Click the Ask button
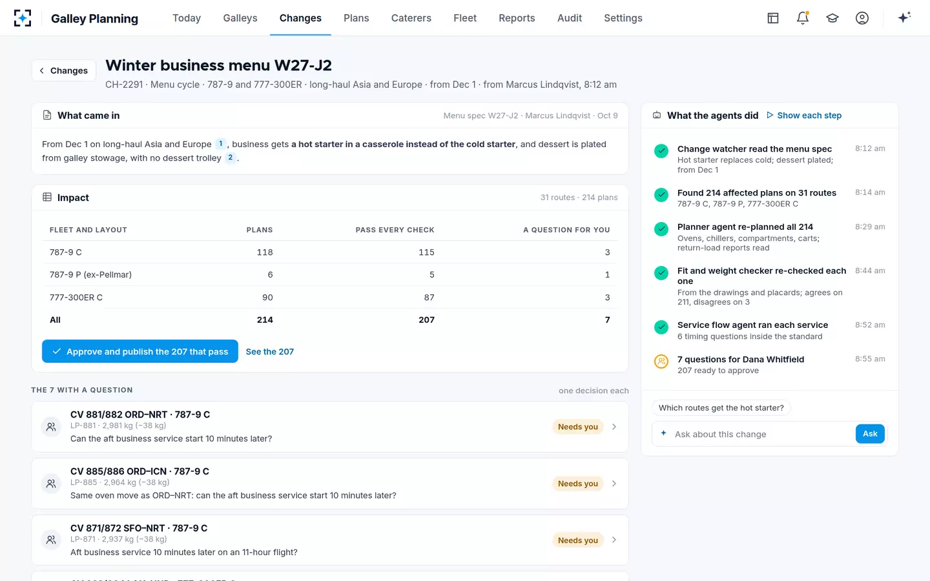 tap(870, 434)
